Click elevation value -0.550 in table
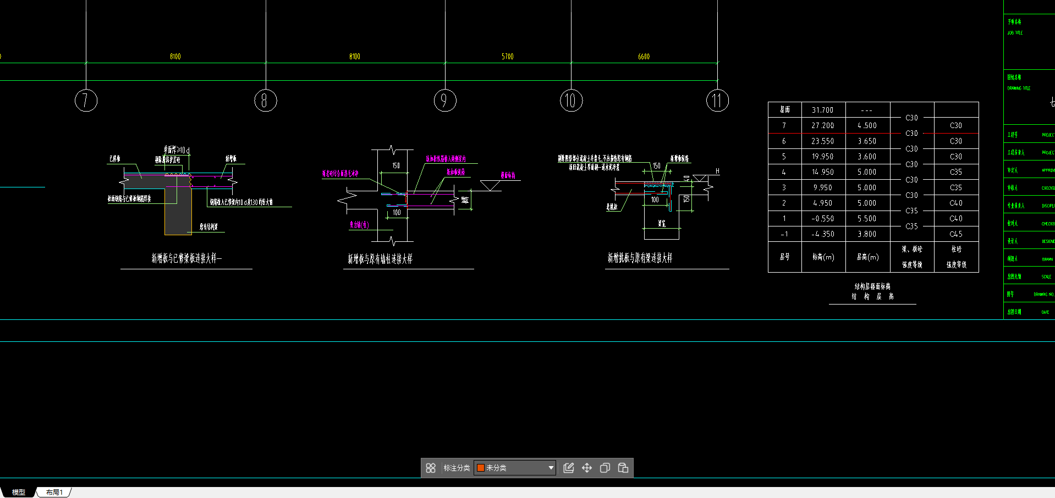This screenshot has width=1055, height=498. [823, 218]
